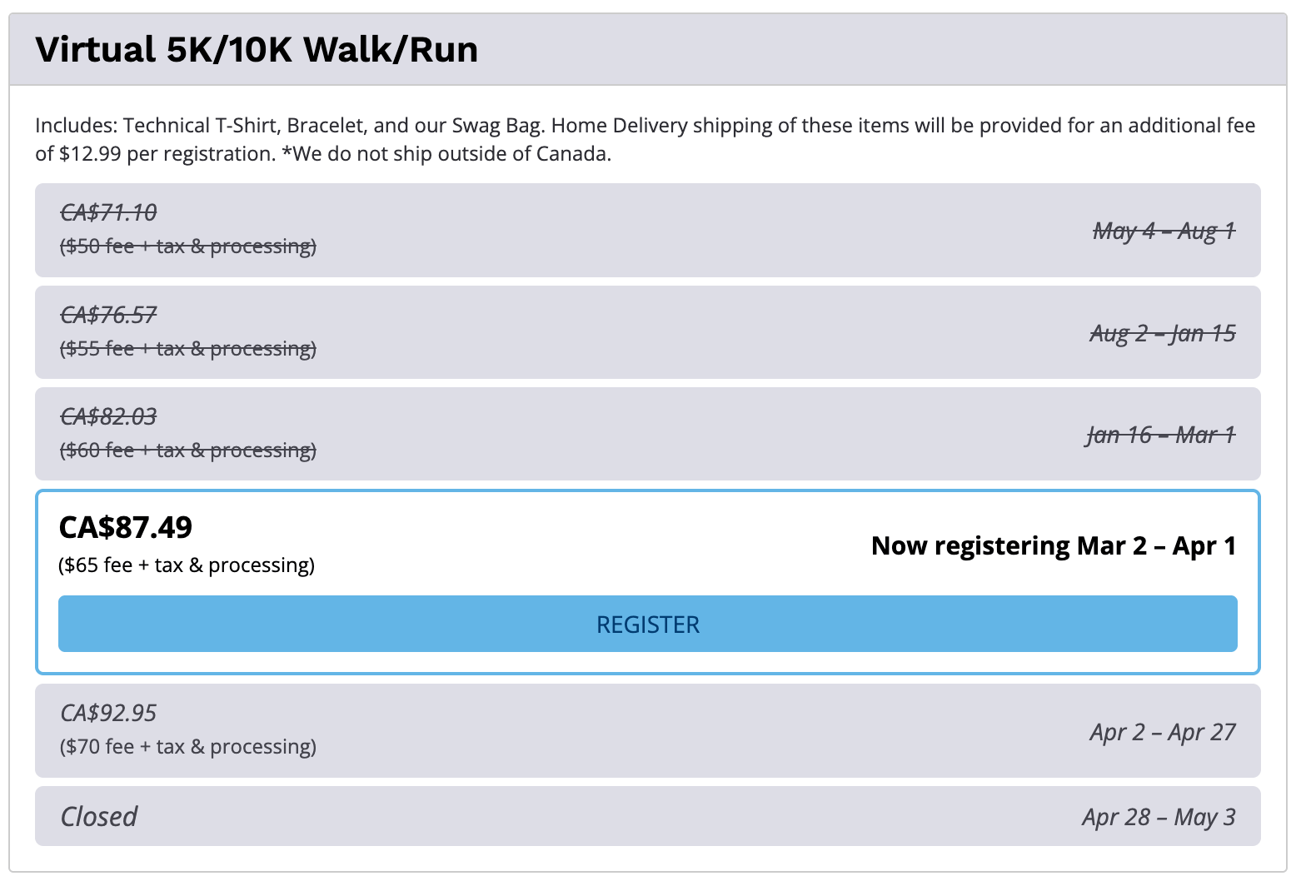The width and height of the screenshot is (1296, 881).
Task: Click the REGISTER button
Action: [x=647, y=624]
